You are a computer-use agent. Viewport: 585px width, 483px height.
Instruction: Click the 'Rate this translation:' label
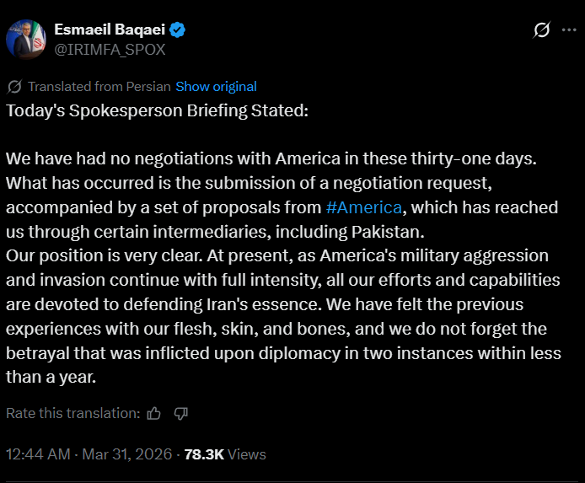pyautogui.click(x=73, y=413)
